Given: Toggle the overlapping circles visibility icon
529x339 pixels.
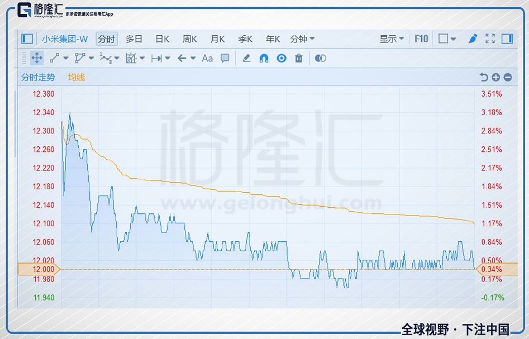Looking at the screenshot, I should pos(320,58).
